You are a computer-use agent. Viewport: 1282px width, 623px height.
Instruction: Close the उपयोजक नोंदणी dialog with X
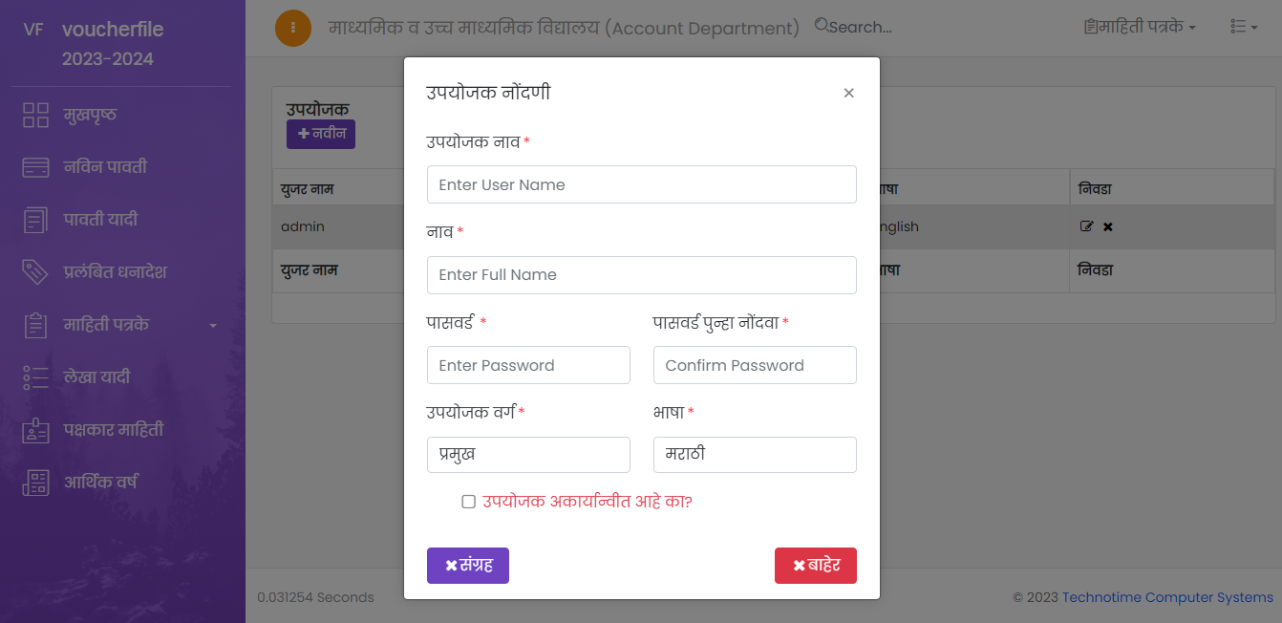pyautogui.click(x=848, y=94)
